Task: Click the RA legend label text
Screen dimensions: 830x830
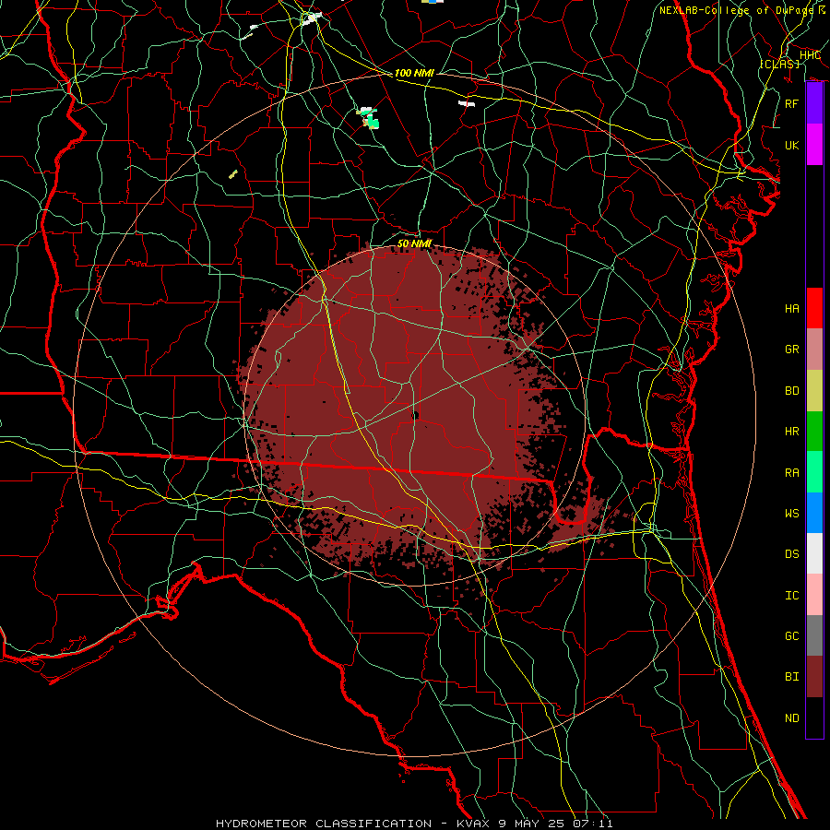Action: point(792,472)
